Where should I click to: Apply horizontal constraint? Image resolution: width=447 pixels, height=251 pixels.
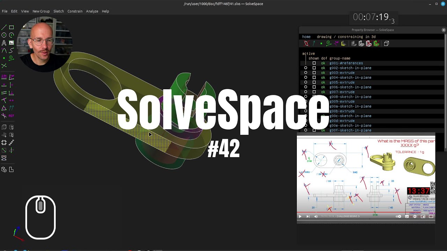[x=4, y=85]
